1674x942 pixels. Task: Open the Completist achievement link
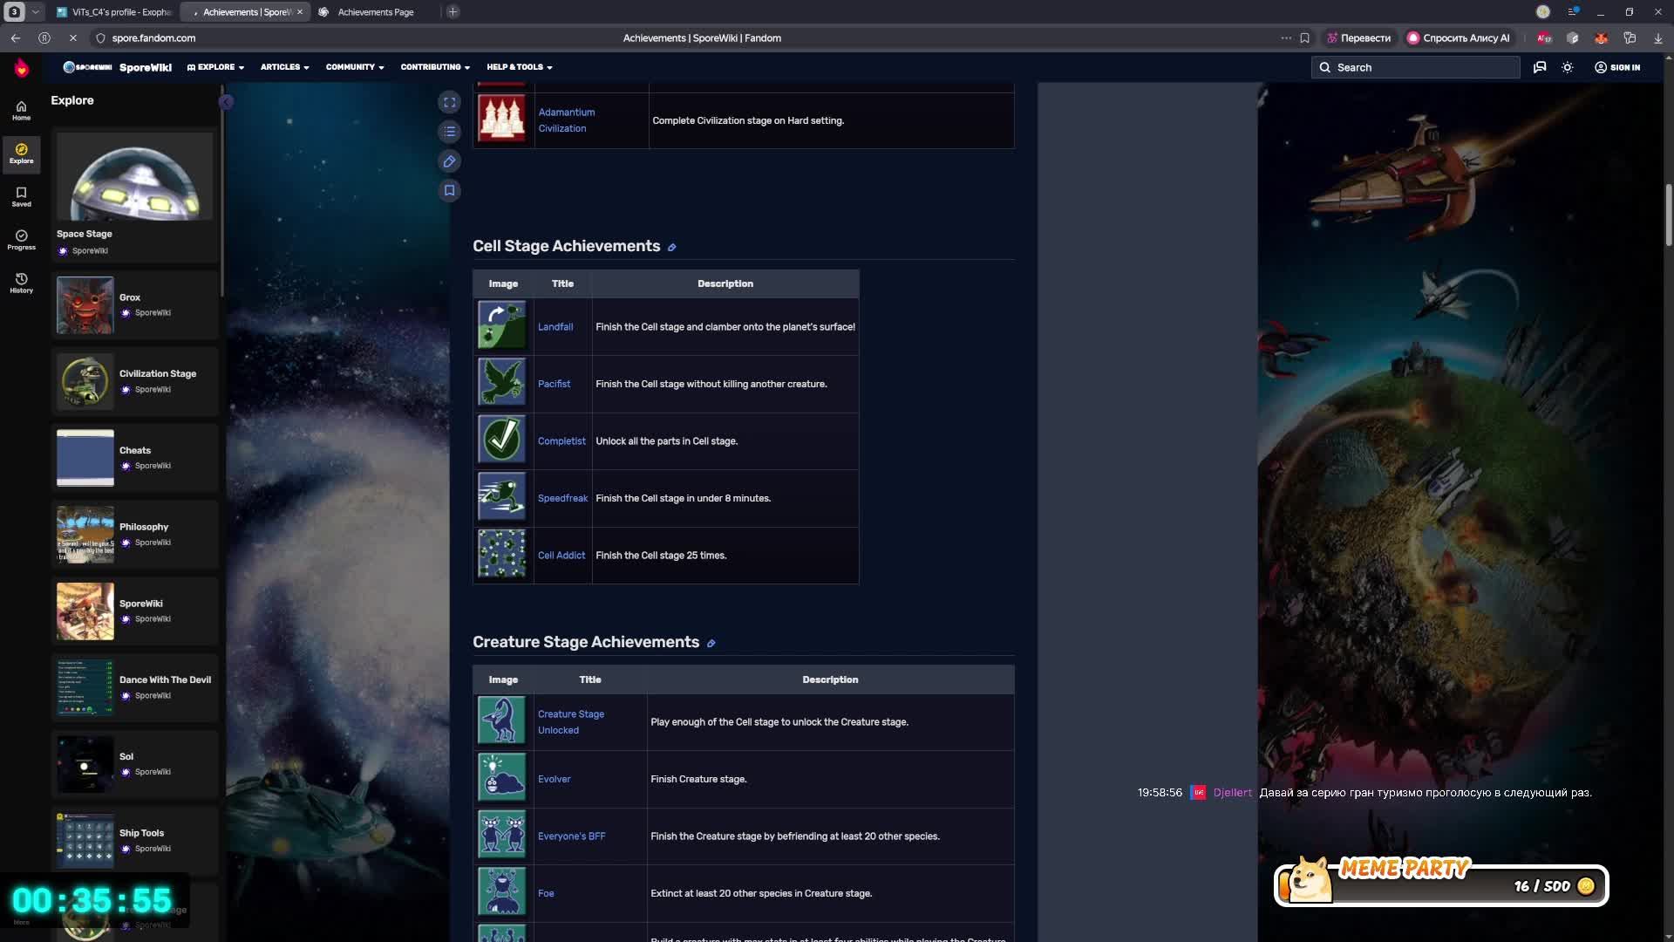click(561, 441)
